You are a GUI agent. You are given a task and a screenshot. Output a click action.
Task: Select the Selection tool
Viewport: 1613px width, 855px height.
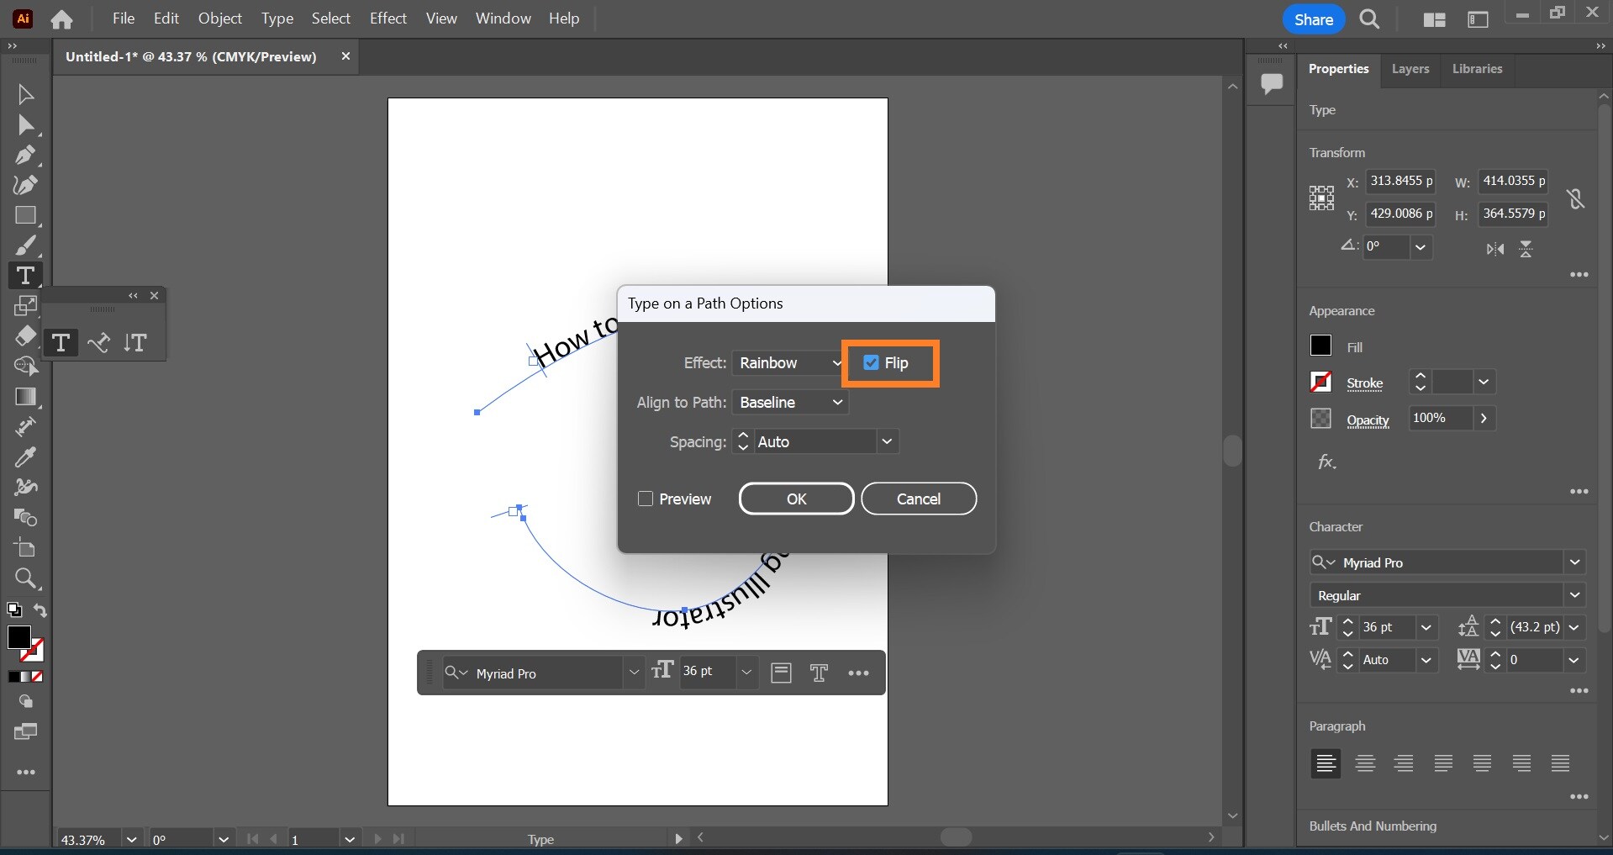pos(25,93)
